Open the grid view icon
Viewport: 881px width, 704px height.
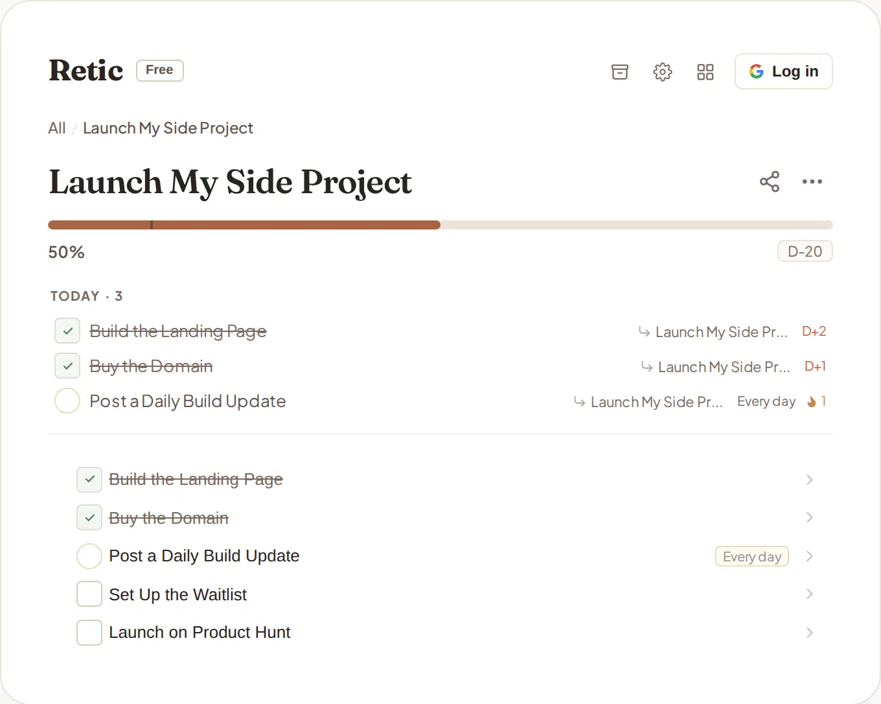click(705, 71)
